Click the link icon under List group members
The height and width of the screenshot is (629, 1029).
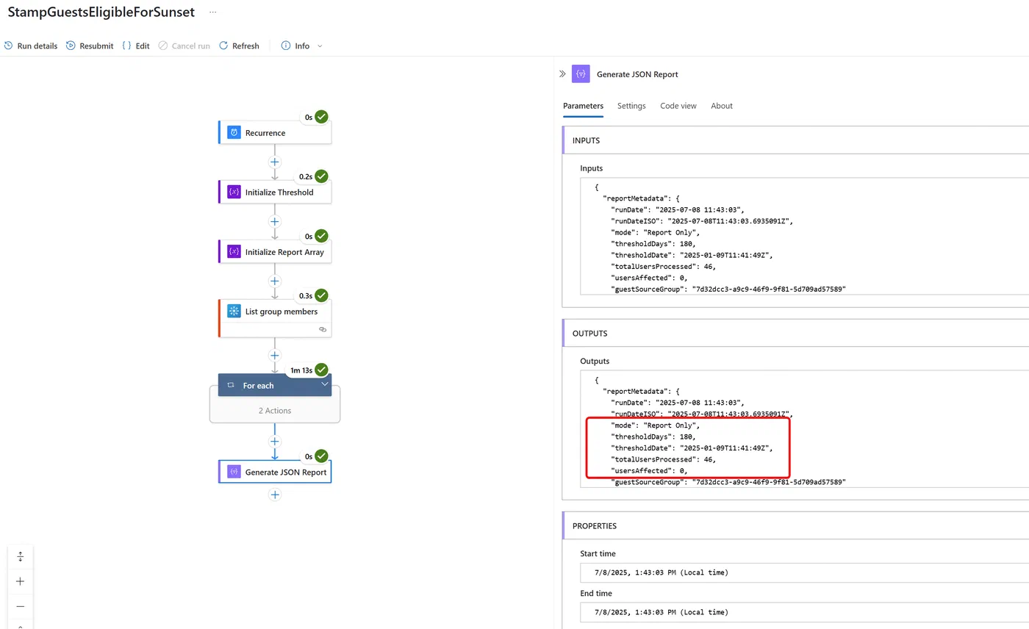[x=322, y=330]
